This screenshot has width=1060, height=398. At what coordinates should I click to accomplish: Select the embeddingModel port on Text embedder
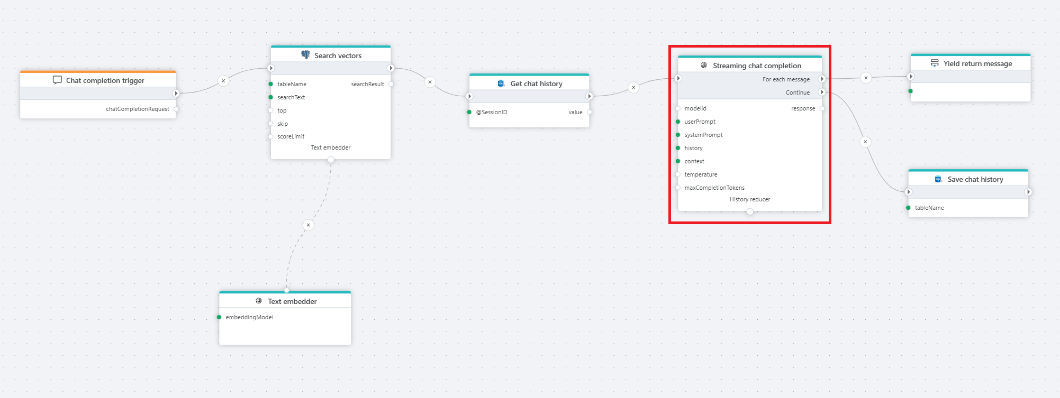pyautogui.click(x=219, y=317)
